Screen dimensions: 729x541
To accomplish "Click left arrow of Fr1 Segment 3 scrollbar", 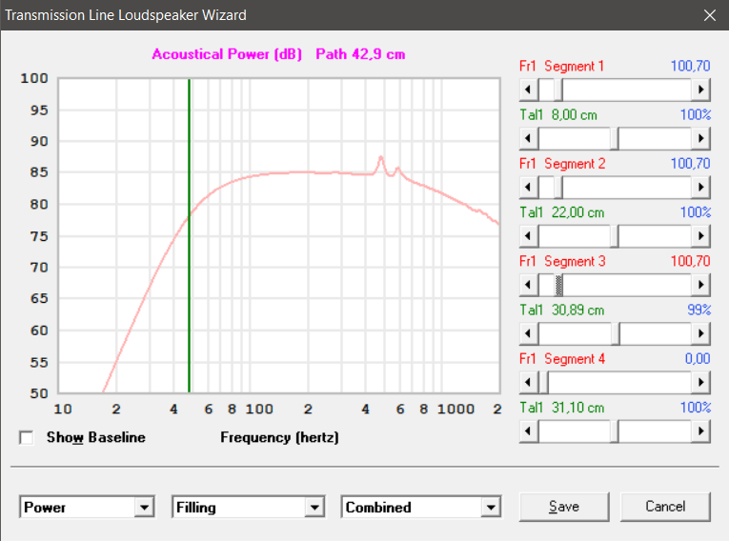I will pyautogui.click(x=529, y=285).
